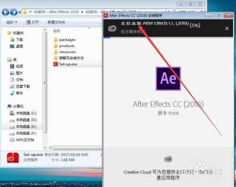Select 收藏夹 star icon in sidebar

pyautogui.click(x=9, y=33)
